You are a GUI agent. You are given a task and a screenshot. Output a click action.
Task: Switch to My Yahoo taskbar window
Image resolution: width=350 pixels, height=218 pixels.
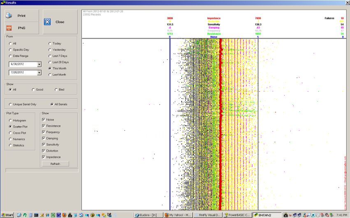click(178, 215)
